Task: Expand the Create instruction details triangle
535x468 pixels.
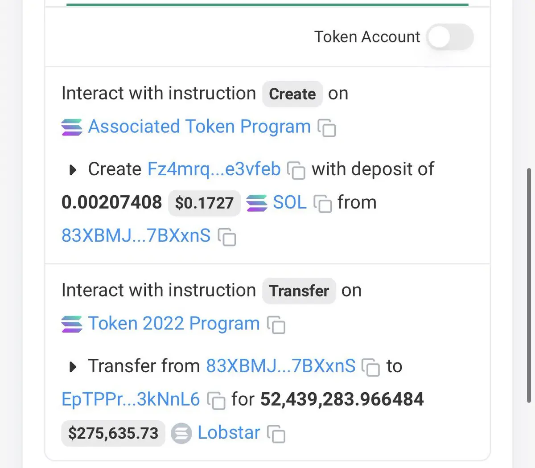Action: coord(73,170)
